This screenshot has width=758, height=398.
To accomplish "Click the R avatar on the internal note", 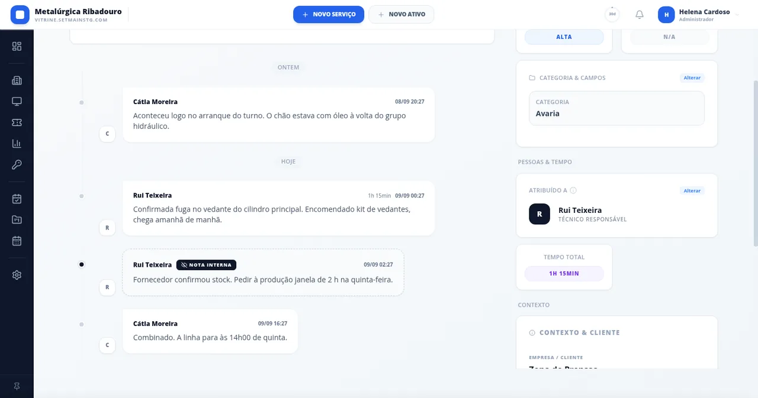I will point(107,287).
